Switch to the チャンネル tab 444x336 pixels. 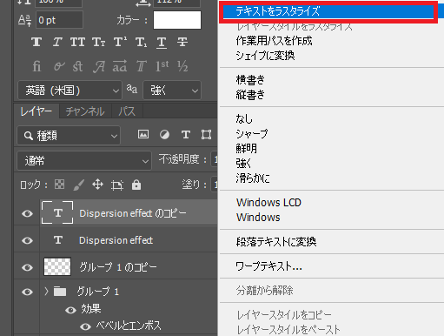pyautogui.click(x=85, y=111)
